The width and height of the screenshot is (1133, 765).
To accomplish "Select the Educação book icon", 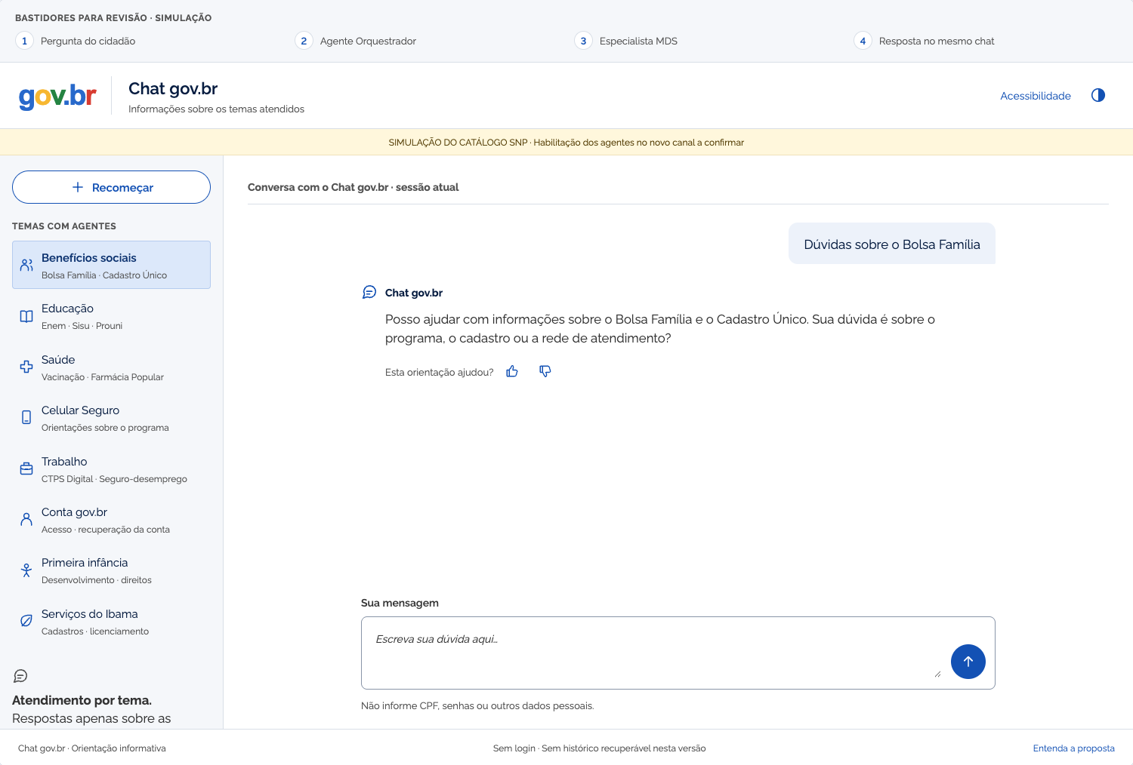I will [x=26, y=316].
